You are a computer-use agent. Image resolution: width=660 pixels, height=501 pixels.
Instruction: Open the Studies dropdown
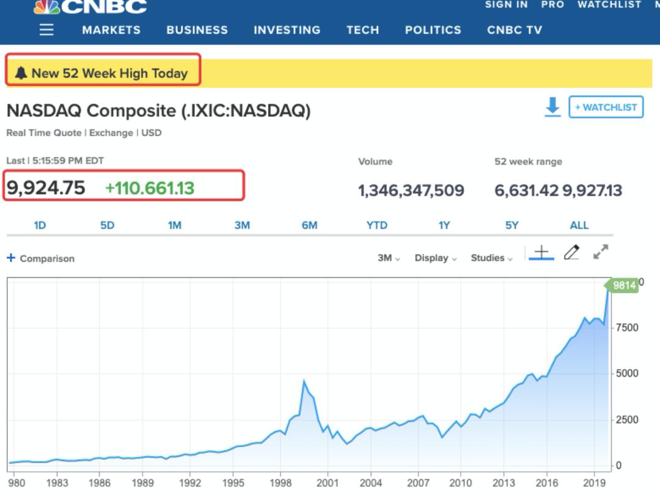click(x=491, y=258)
